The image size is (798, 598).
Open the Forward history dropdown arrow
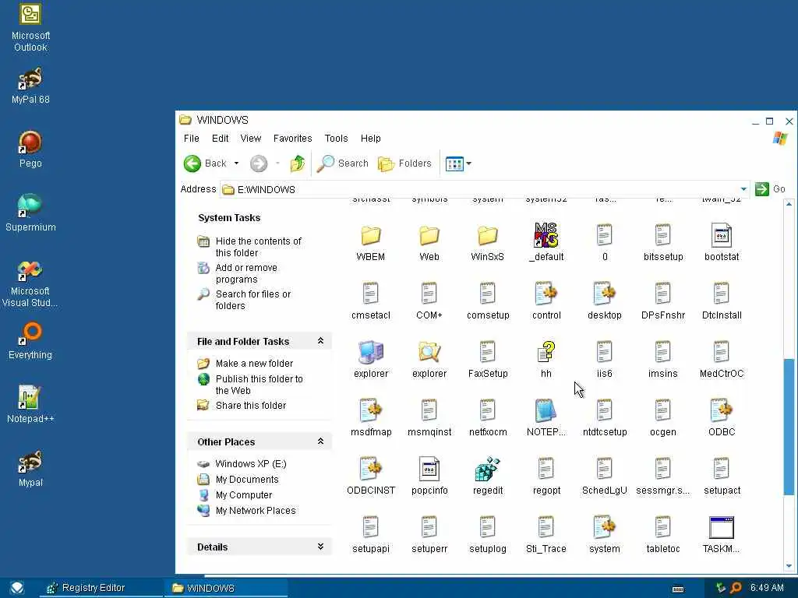point(277,164)
